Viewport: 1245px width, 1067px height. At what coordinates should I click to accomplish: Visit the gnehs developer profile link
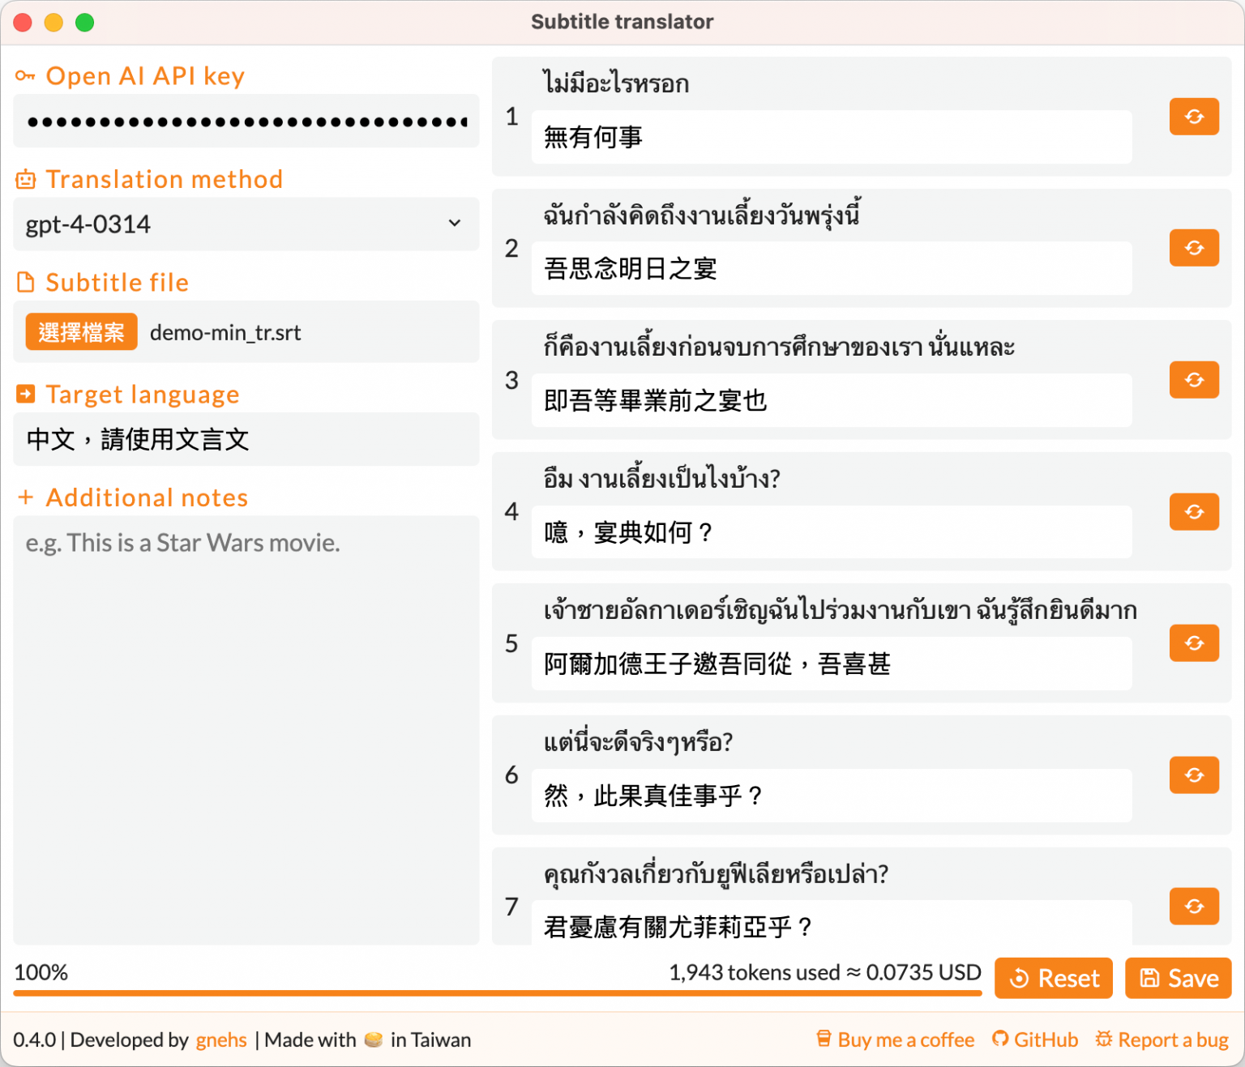pos(220,1039)
